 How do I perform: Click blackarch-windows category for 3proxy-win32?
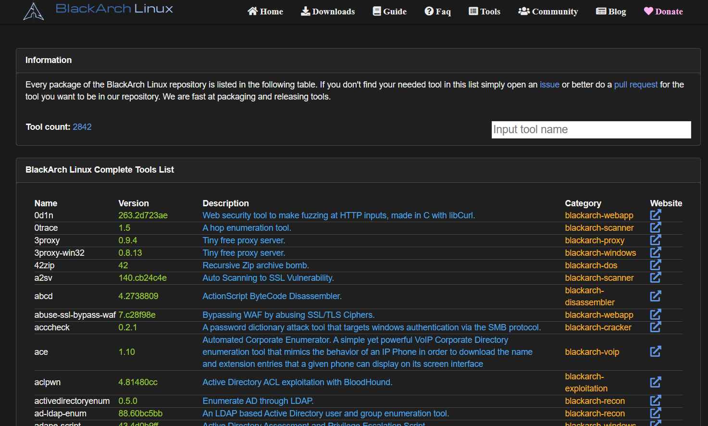click(600, 253)
